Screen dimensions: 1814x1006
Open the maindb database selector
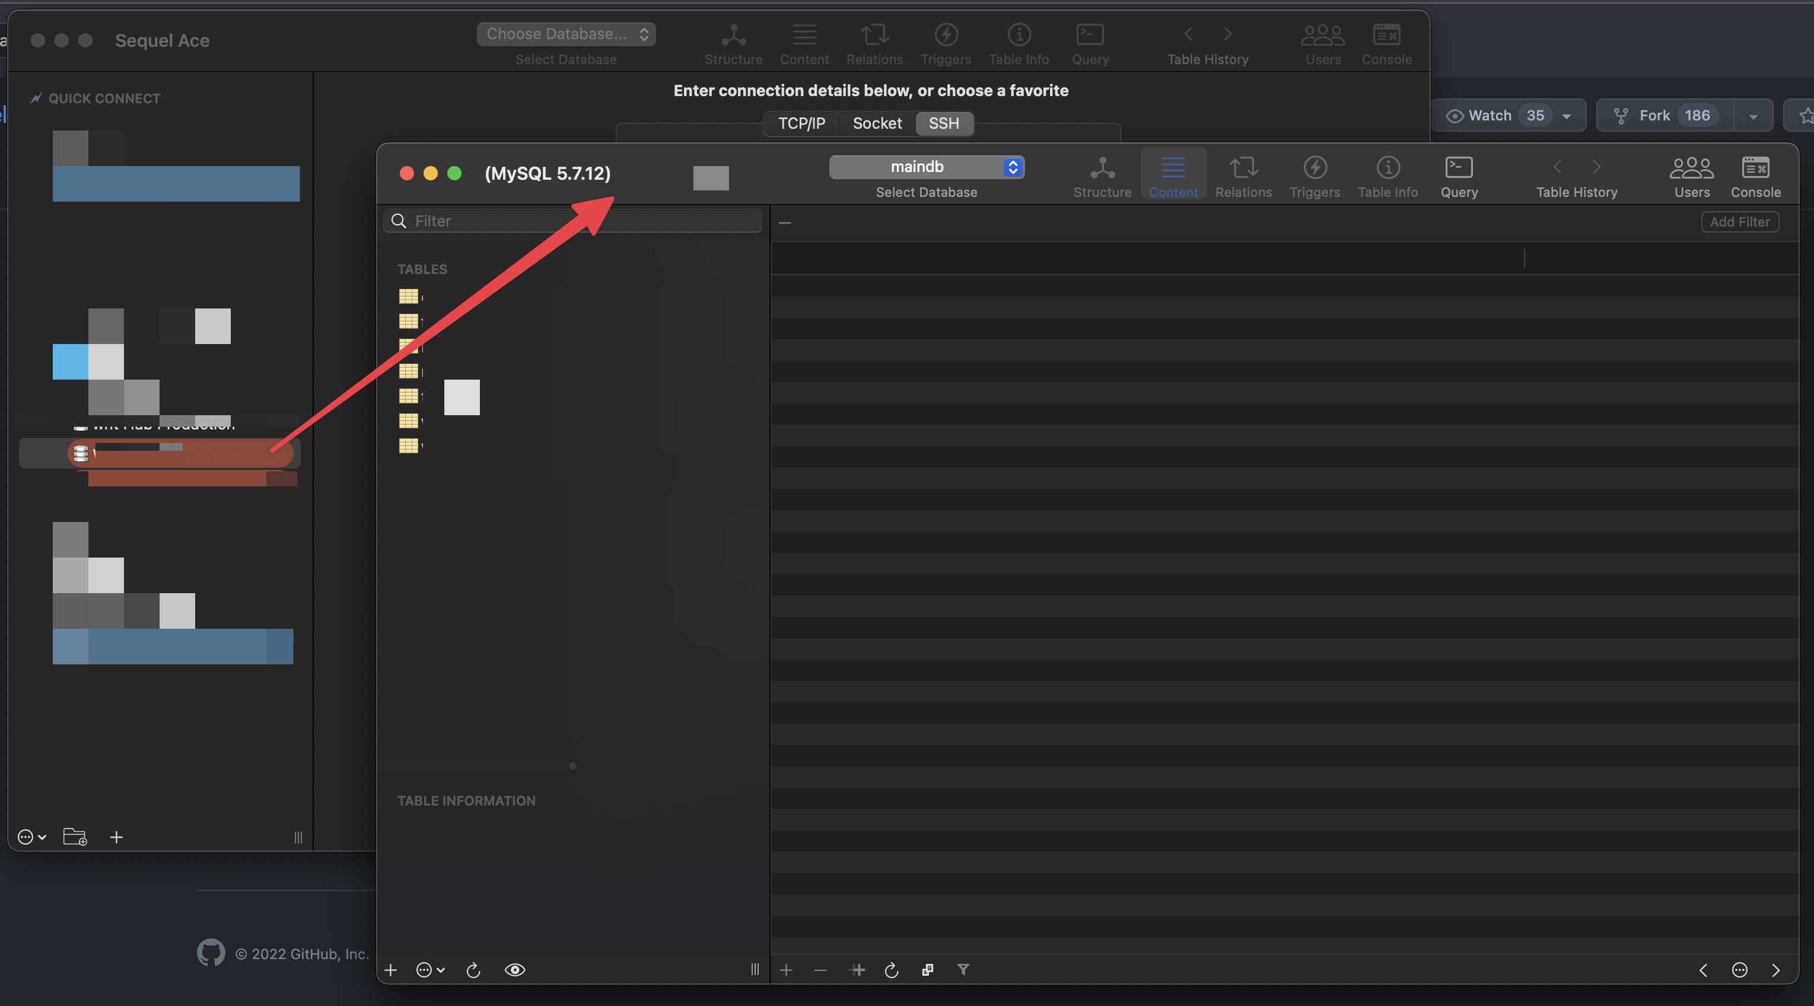[926, 167]
